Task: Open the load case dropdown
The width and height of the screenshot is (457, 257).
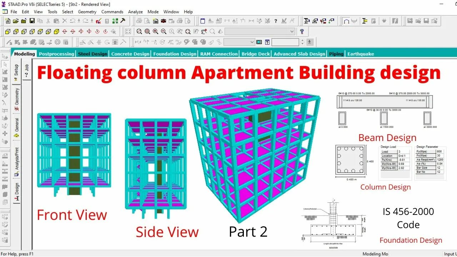Action: click(260, 31)
